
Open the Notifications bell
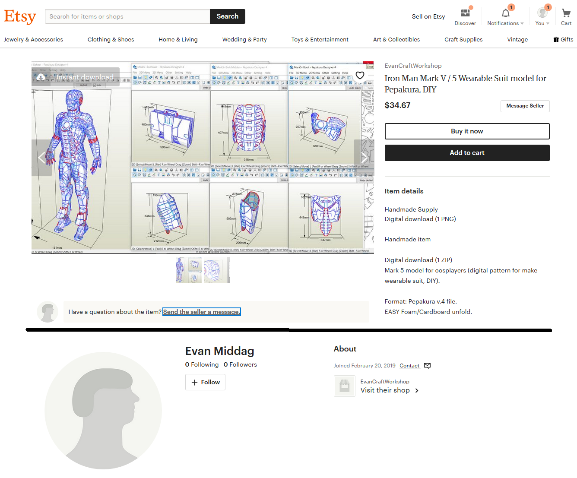click(505, 13)
